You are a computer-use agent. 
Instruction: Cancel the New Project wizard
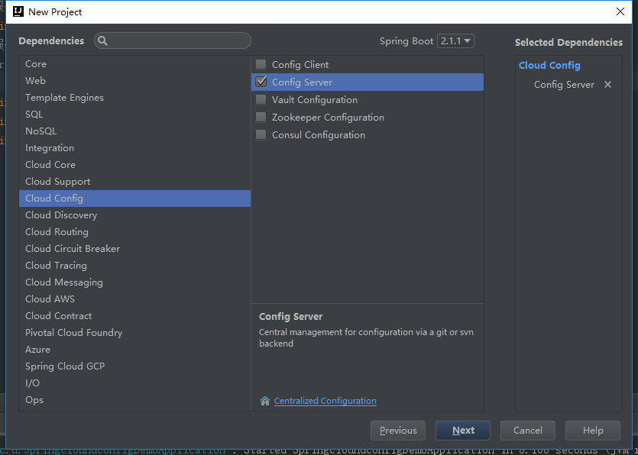(528, 431)
